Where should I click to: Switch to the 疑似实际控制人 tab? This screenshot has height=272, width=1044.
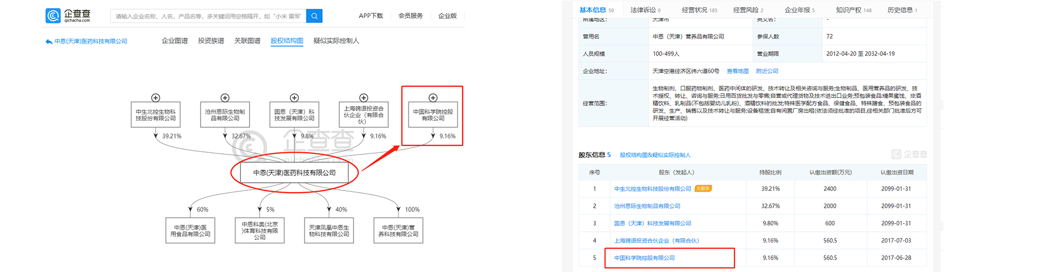(x=337, y=41)
